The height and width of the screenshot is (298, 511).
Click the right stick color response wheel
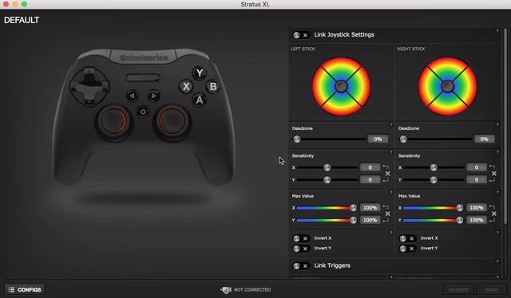click(447, 87)
